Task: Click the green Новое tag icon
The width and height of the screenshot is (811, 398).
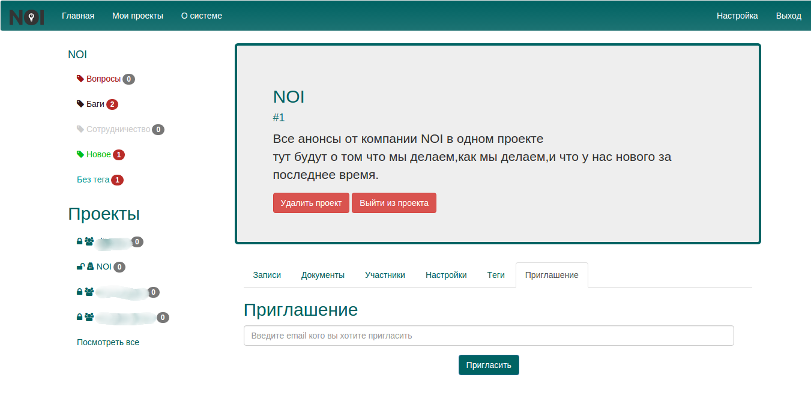Action: [x=80, y=154]
